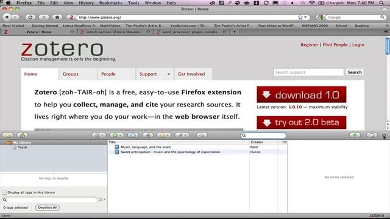The image size is (390, 219).
Task: Click the book icon beside Music, language
Action: pyautogui.click(x=117, y=147)
